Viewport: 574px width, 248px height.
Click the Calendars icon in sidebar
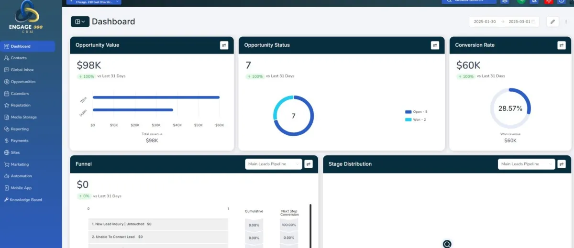pos(6,94)
